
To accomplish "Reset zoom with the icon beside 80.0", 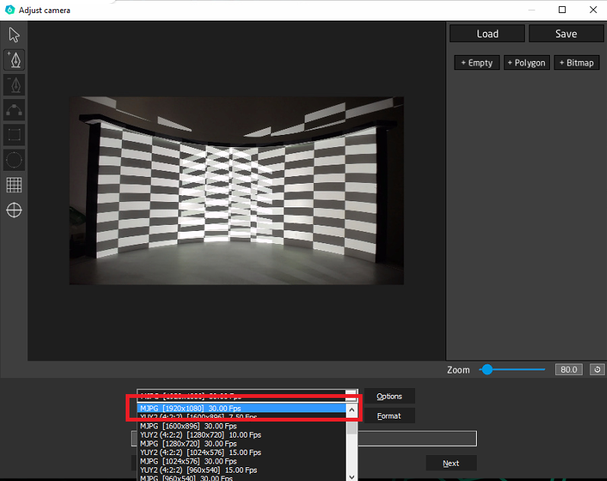I will [596, 370].
